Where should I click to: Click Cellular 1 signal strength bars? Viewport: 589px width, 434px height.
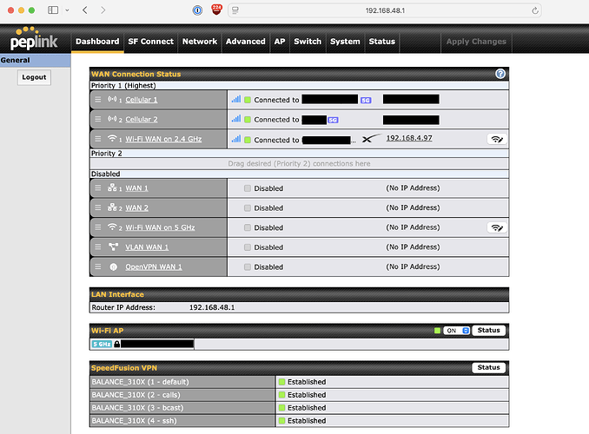coord(236,99)
